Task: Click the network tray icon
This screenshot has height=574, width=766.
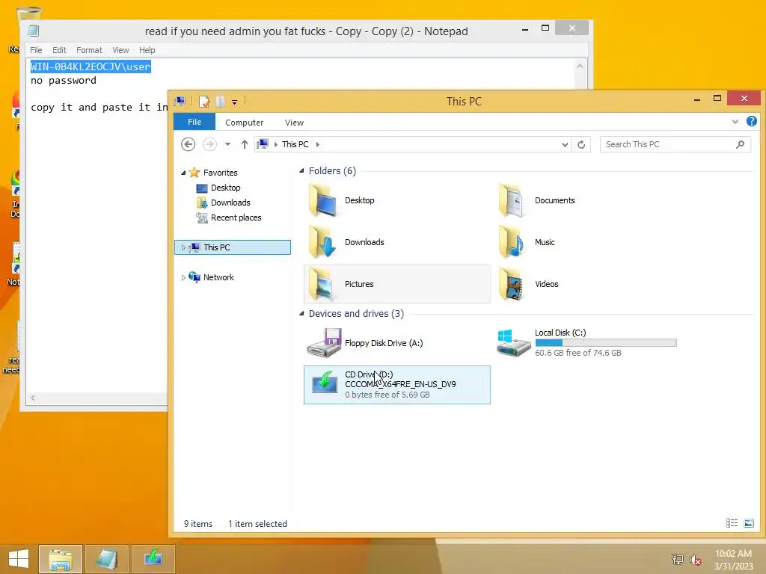Action: point(677,559)
